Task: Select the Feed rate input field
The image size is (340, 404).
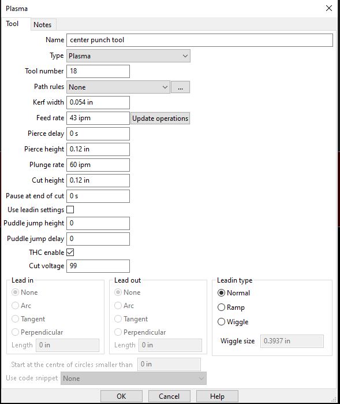Action: click(98, 118)
